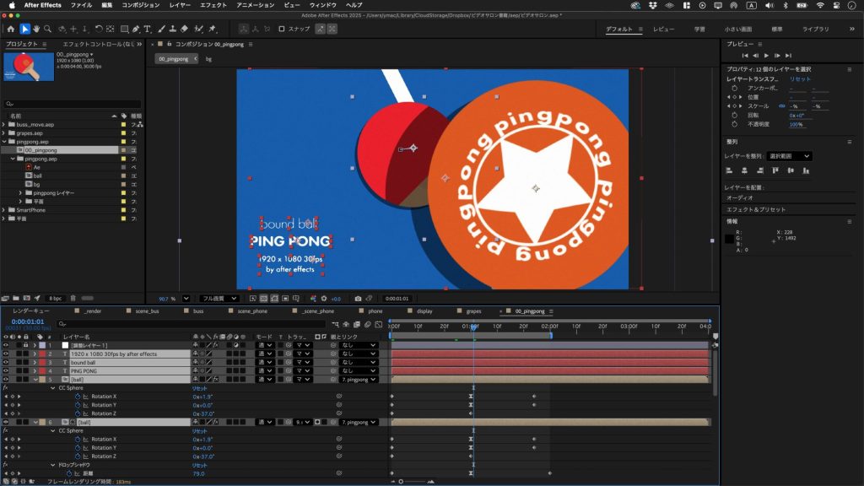Screen dimensions: 864x486
Task: Select the Rectangle shape tool
Action: pyautogui.click(x=123, y=30)
